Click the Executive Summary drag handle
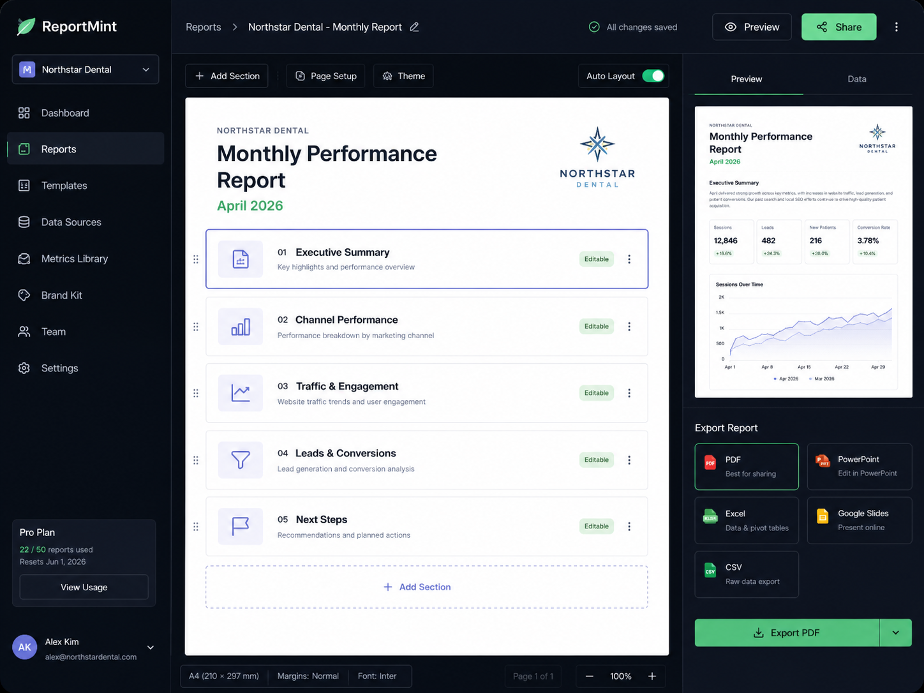 (x=196, y=259)
